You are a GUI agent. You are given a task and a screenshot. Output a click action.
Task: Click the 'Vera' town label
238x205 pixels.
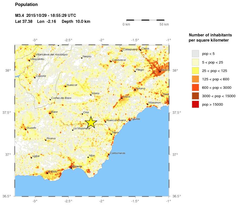coord(115,133)
